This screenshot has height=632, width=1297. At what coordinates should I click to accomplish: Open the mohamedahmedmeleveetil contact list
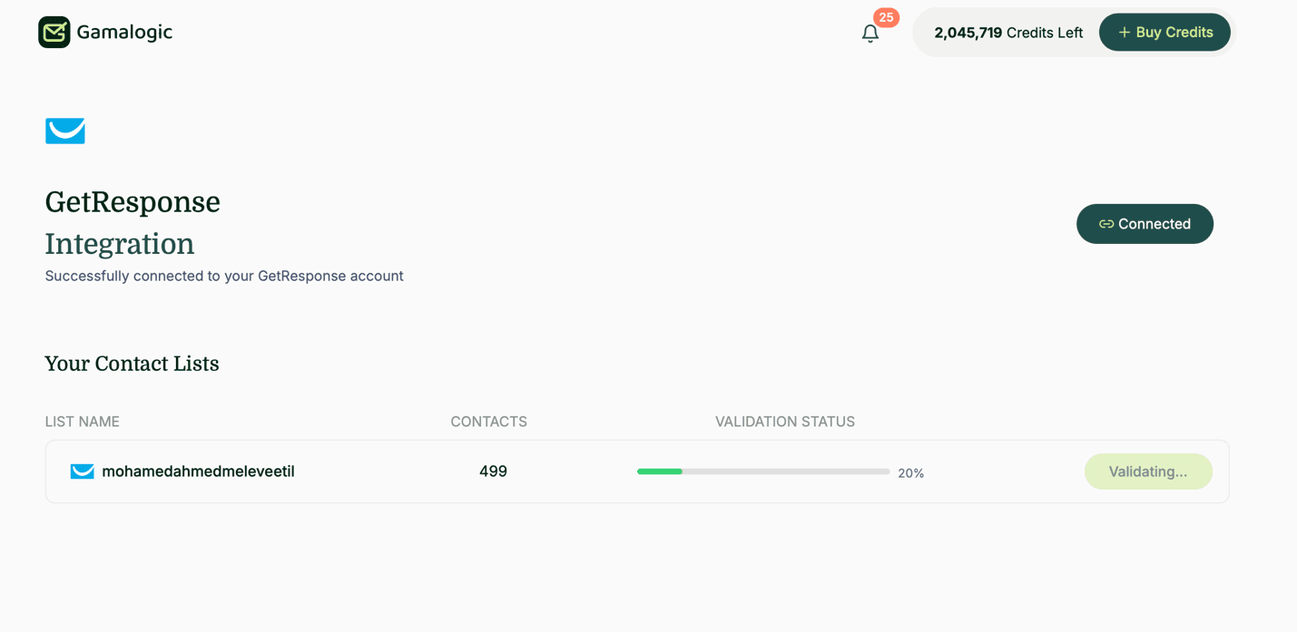point(197,471)
